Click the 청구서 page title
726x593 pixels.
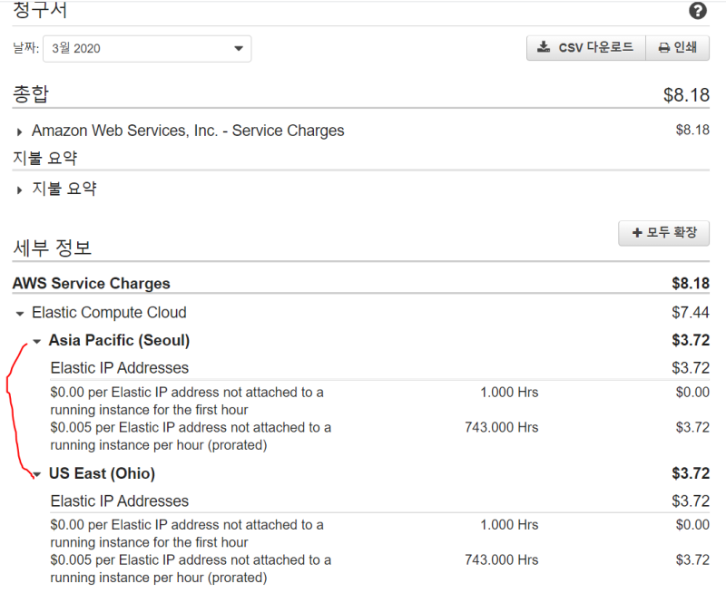40,11
